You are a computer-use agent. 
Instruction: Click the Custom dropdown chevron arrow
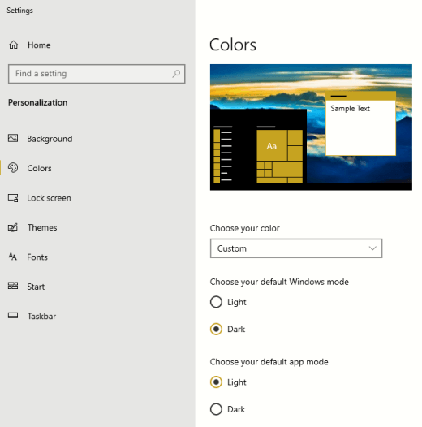tap(372, 248)
